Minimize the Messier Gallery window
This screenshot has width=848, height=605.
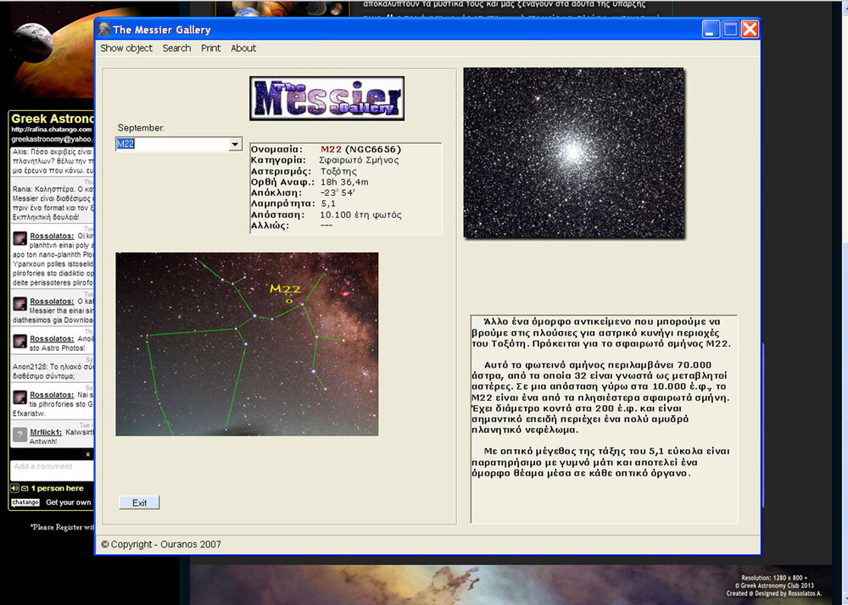click(x=711, y=30)
